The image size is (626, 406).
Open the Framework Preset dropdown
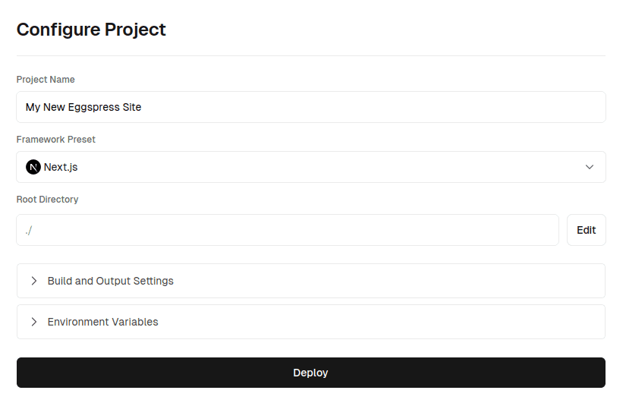[311, 167]
